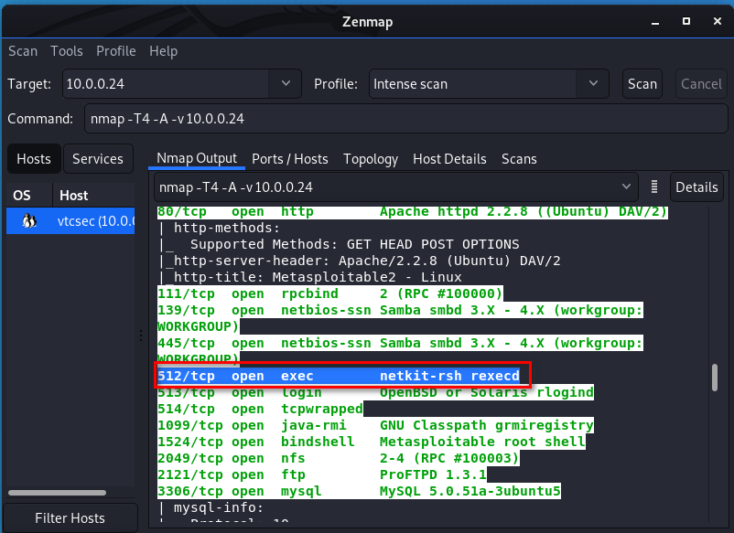Open the Help menu

[x=164, y=51]
